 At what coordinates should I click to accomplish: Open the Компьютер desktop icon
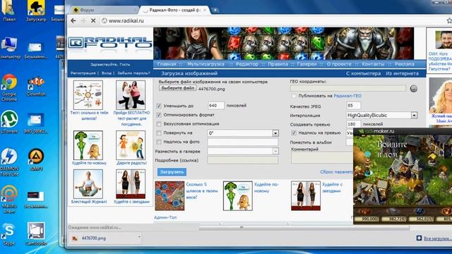click(x=9, y=48)
